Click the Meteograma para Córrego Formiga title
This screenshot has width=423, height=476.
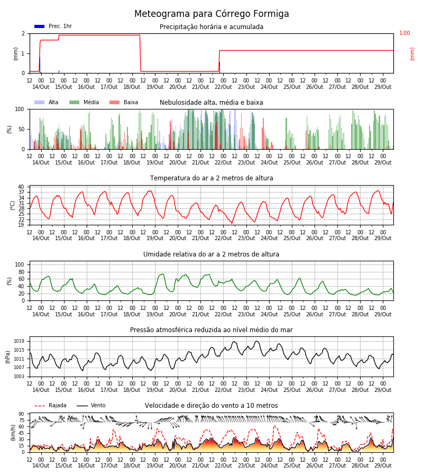click(212, 14)
